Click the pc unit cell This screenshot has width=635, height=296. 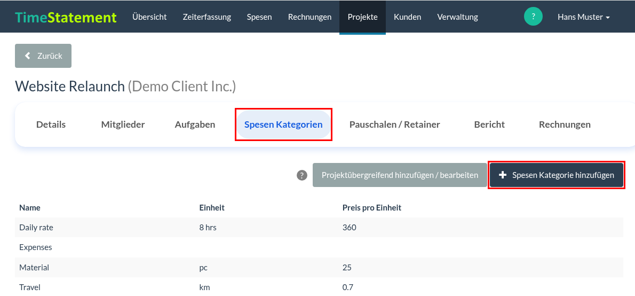pyautogui.click(x=204, y=268)
